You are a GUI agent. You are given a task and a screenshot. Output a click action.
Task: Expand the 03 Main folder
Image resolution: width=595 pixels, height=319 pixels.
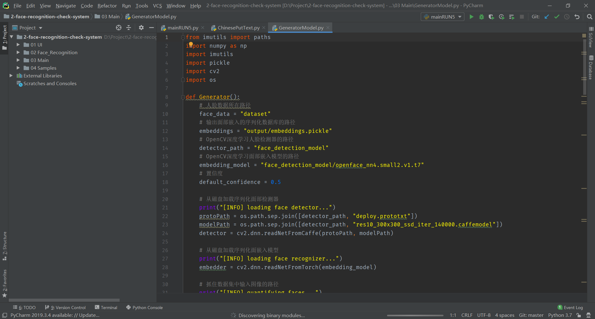[x=18, y=60]
